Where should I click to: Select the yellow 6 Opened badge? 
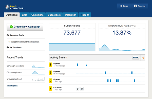50,81
